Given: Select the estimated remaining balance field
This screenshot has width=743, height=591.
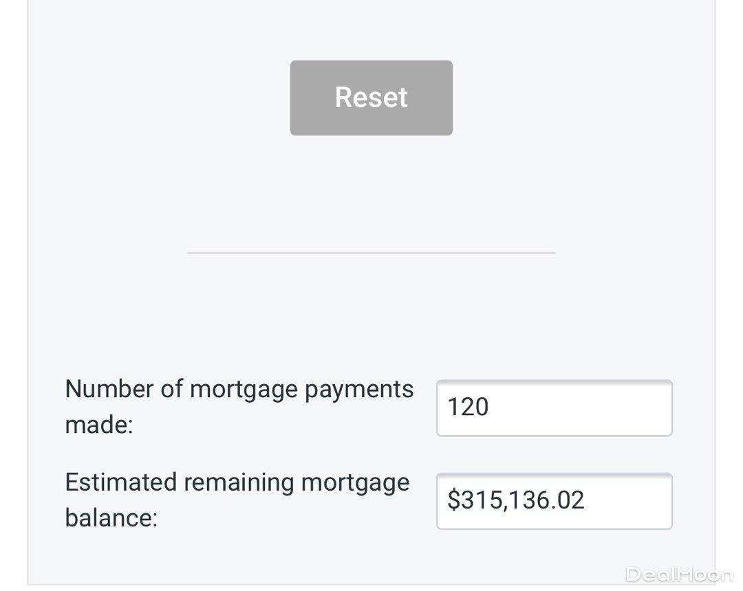Looking at the screenshot, I should (x=554, y=500).
